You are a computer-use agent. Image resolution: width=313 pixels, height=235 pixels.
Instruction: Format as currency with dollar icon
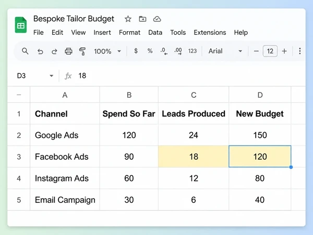(x=136, y=51)
